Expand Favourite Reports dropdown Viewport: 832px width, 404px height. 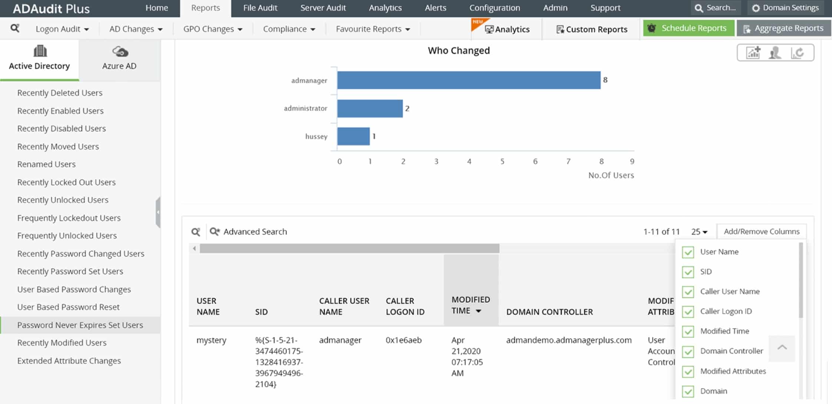pos(373,29)
